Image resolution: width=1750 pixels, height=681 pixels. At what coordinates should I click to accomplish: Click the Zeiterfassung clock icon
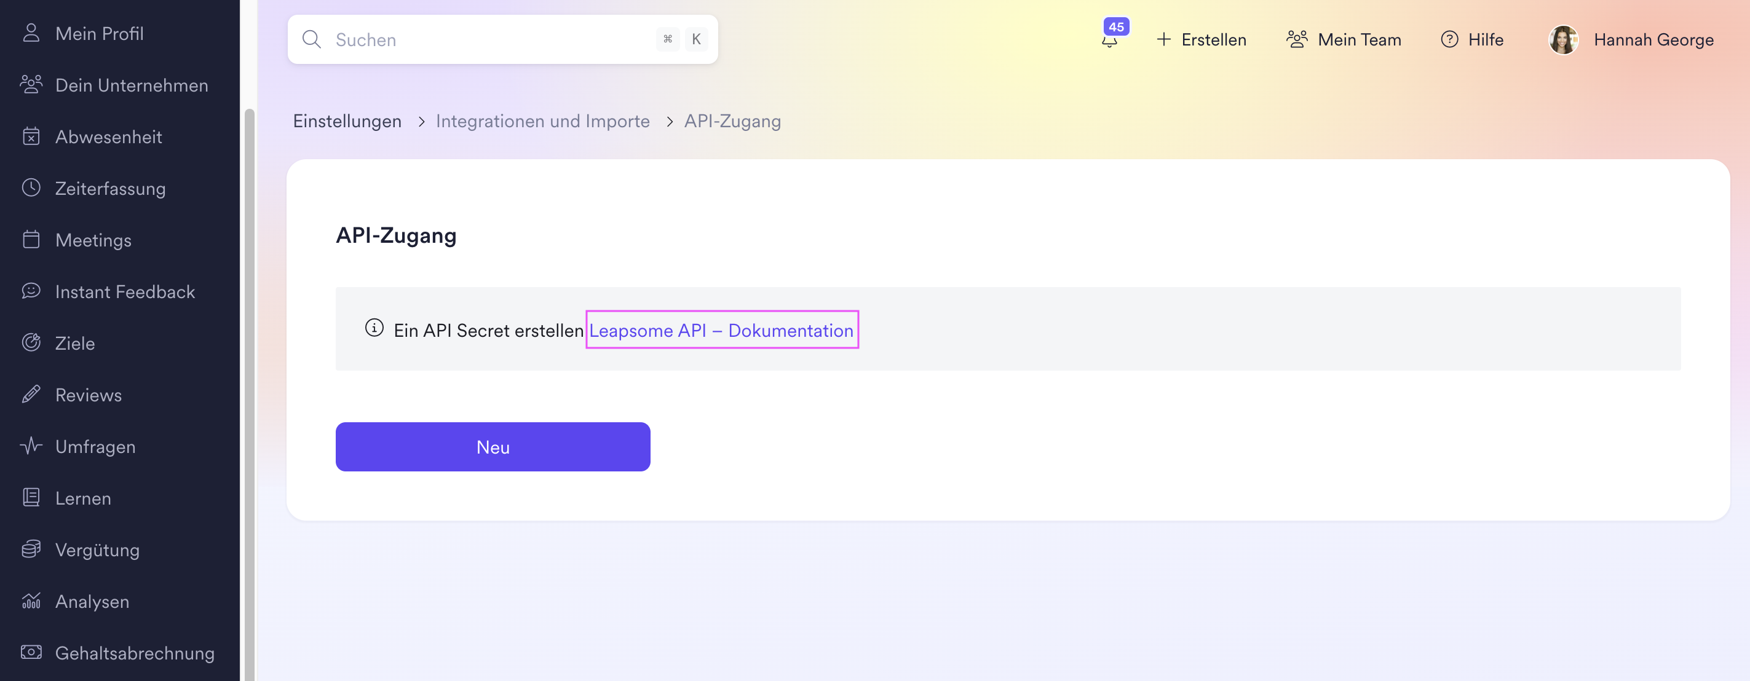coord(31,187)
